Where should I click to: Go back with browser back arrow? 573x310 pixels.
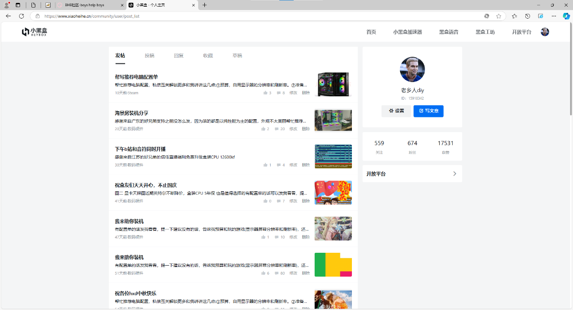(x=8, y=16)
